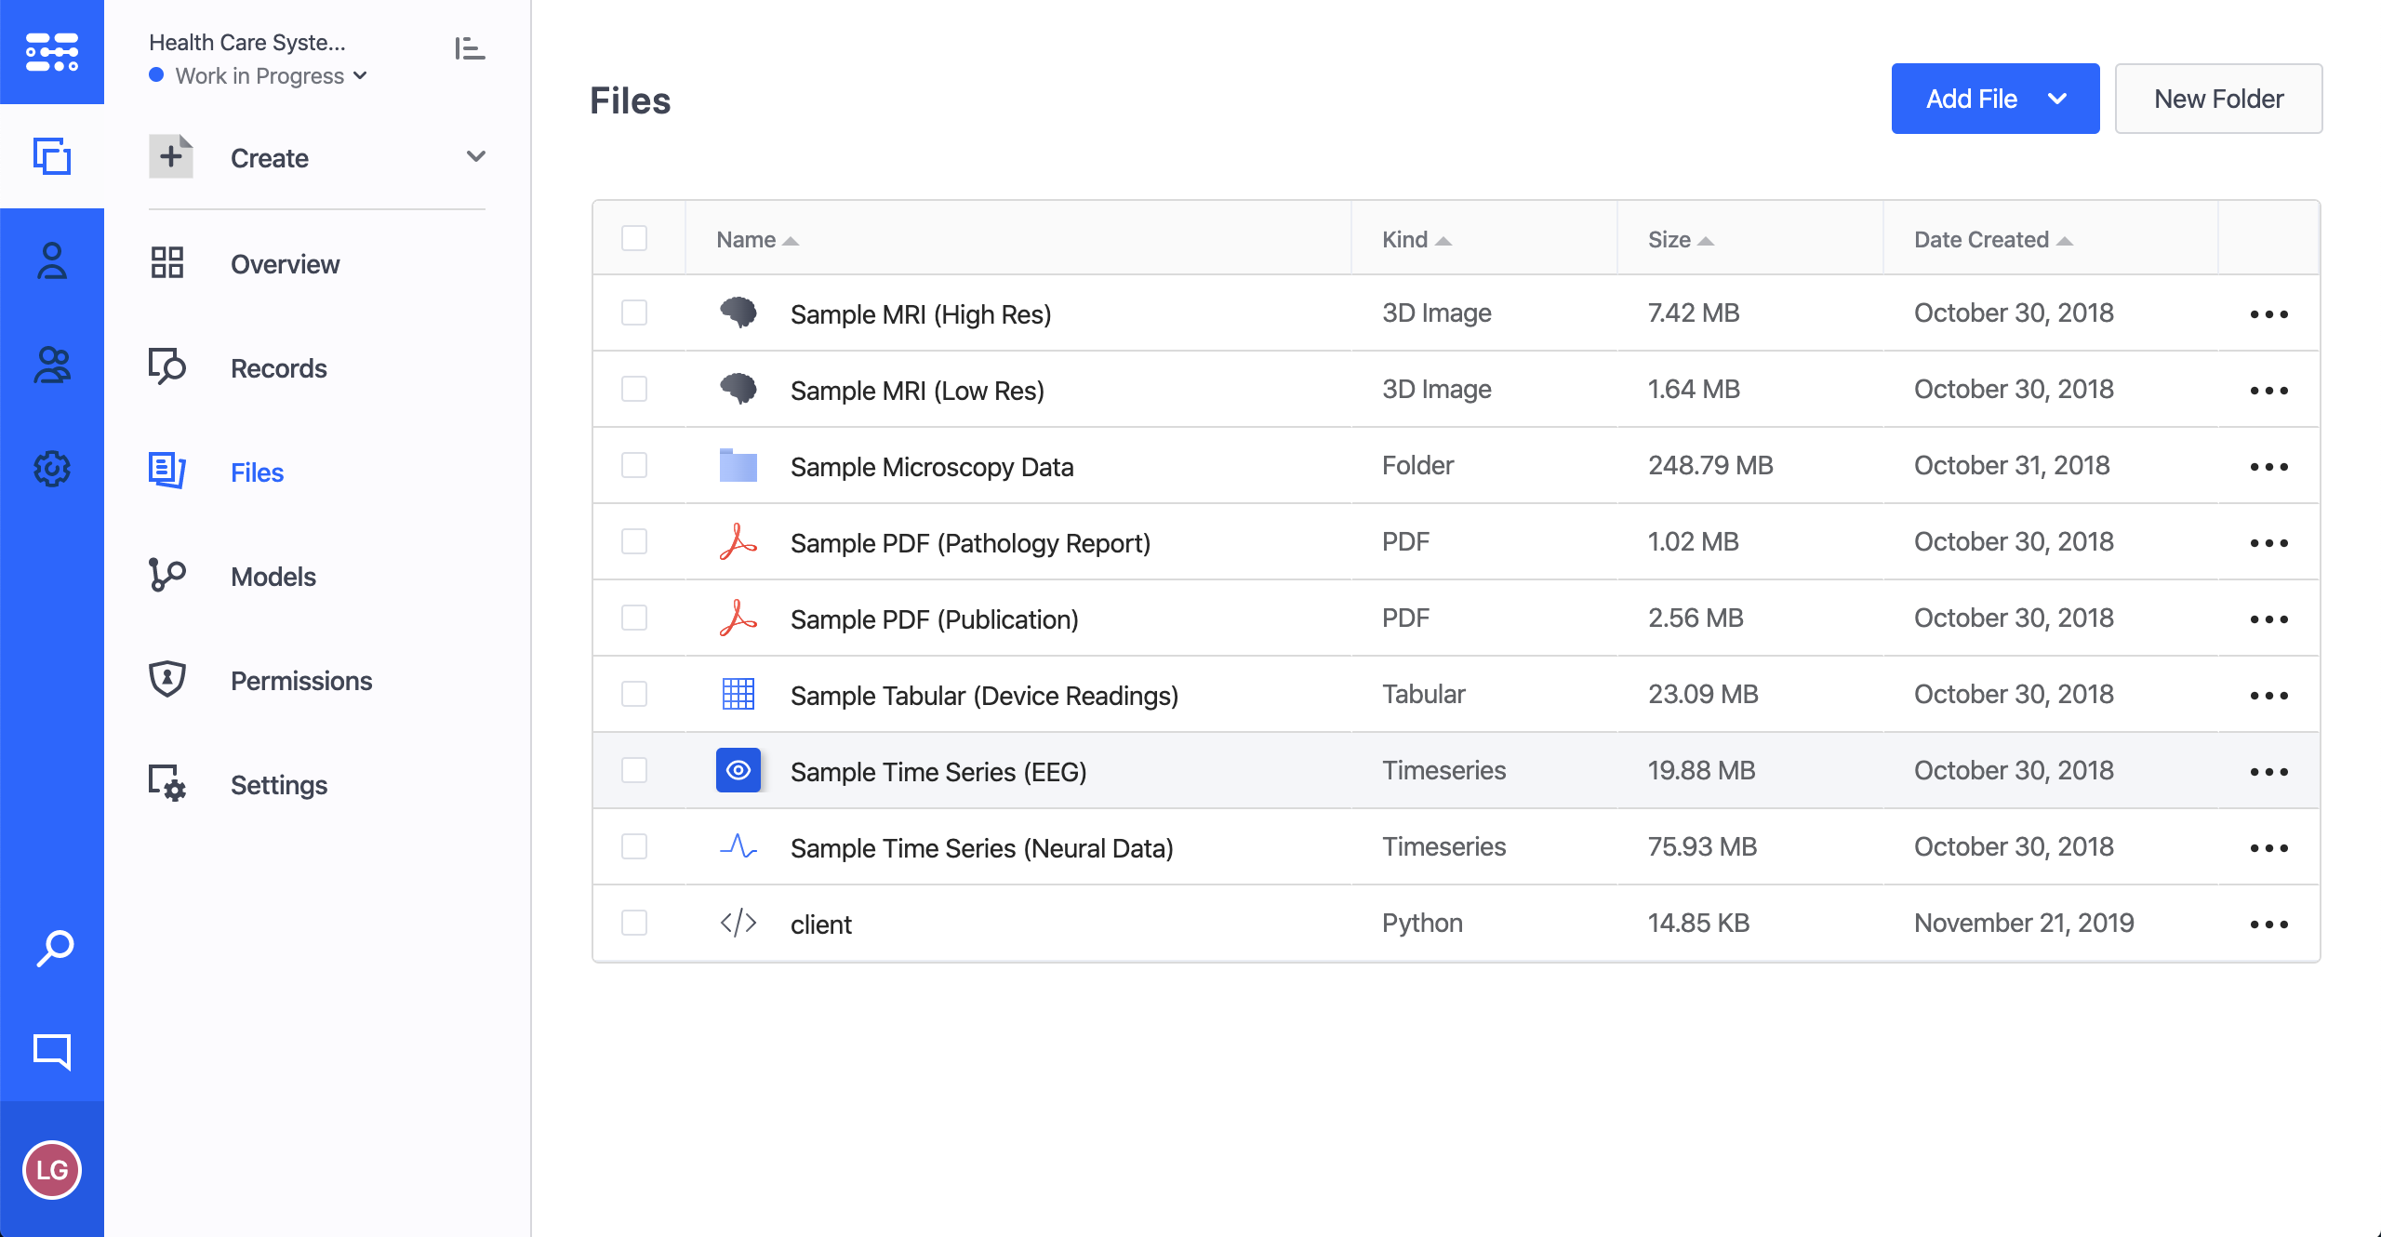Go to the Records section
This screenshot has height=1237, width=2381.
point(278,368)
